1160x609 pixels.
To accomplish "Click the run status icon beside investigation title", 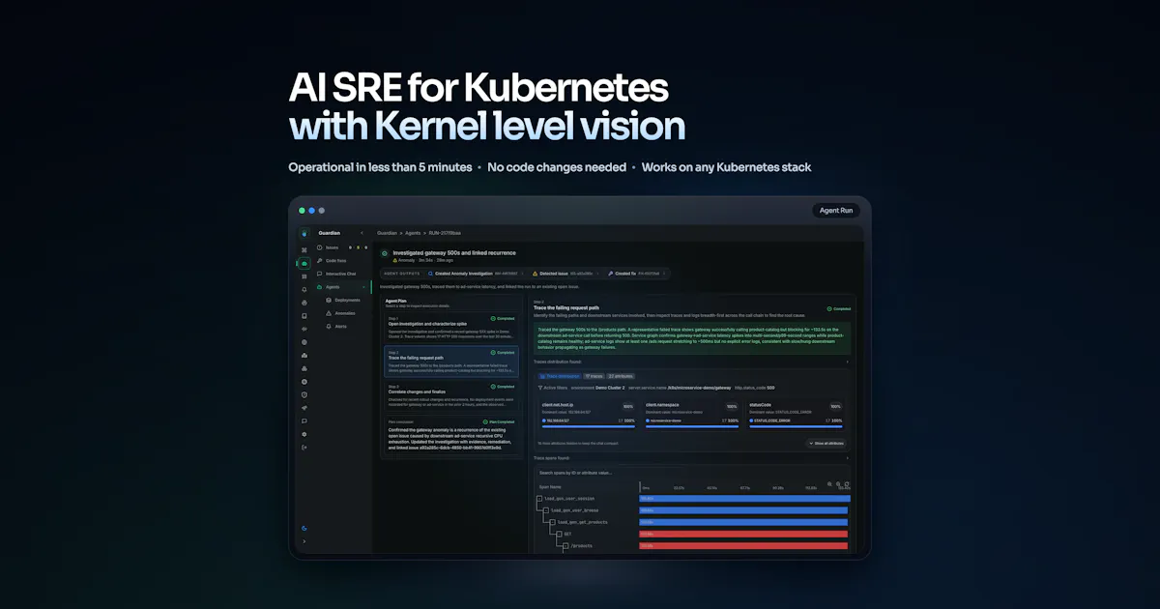I will coord(385,253).
